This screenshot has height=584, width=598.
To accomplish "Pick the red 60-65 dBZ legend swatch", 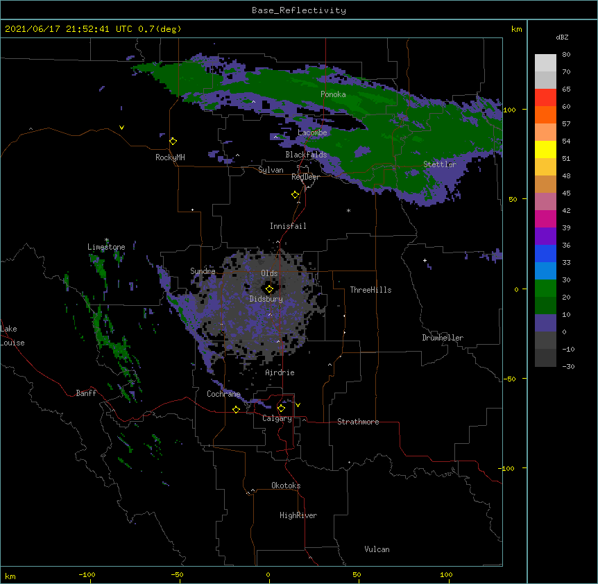I will pyautogui.click(x=545, y=97).
